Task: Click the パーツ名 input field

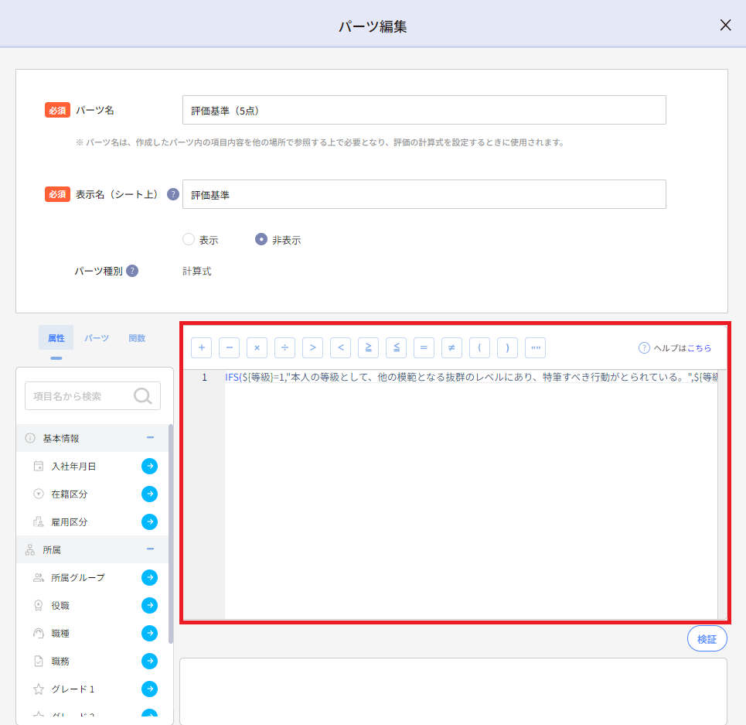Action: point(424,110)
